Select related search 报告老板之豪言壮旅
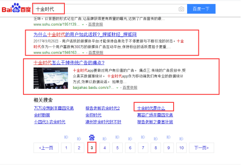The width and height of the screenshot is (241, 165). 155,122
